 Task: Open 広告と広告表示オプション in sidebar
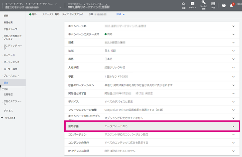click(x=13, y=38)
